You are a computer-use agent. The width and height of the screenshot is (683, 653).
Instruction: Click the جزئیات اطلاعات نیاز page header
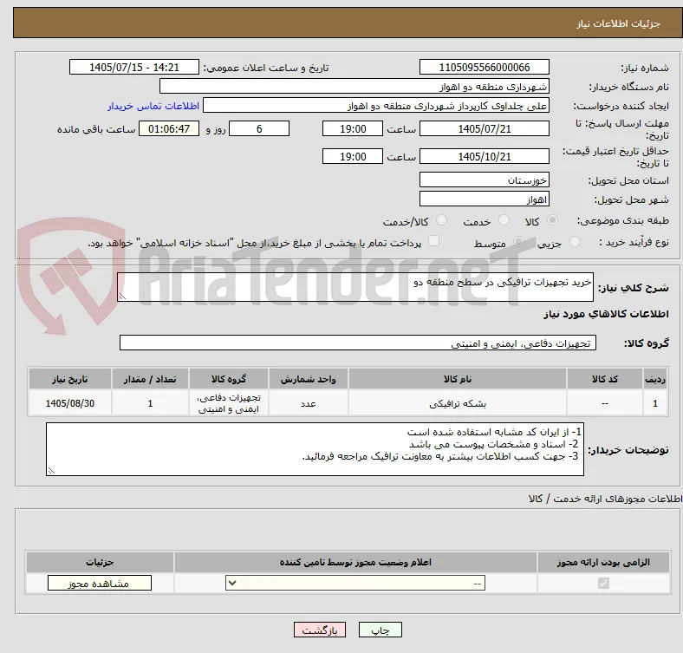pyautogui.click(x=619, y=23)
